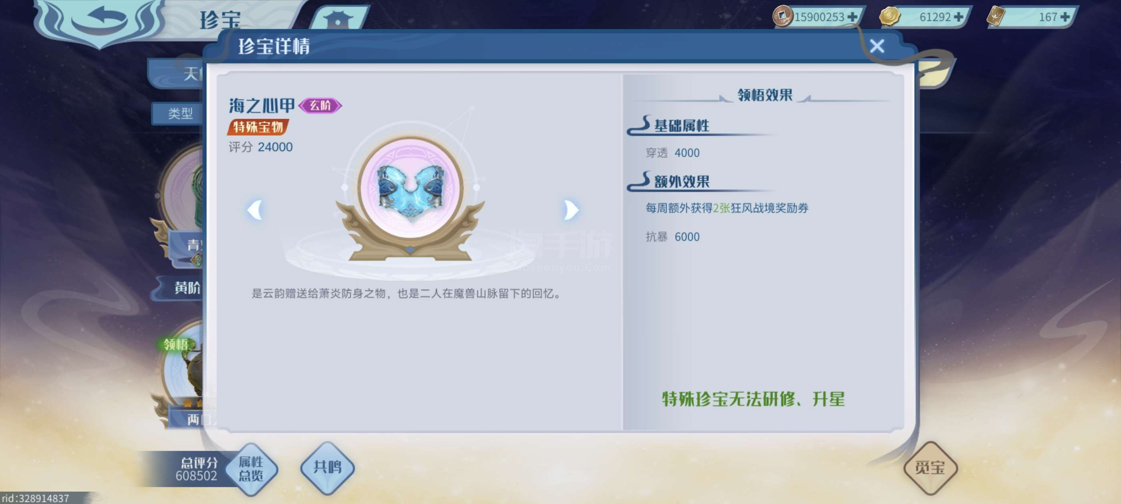Add copper coins via plus icon
Viewport: 1121px width, 504px height.
[x=852, y=17]
